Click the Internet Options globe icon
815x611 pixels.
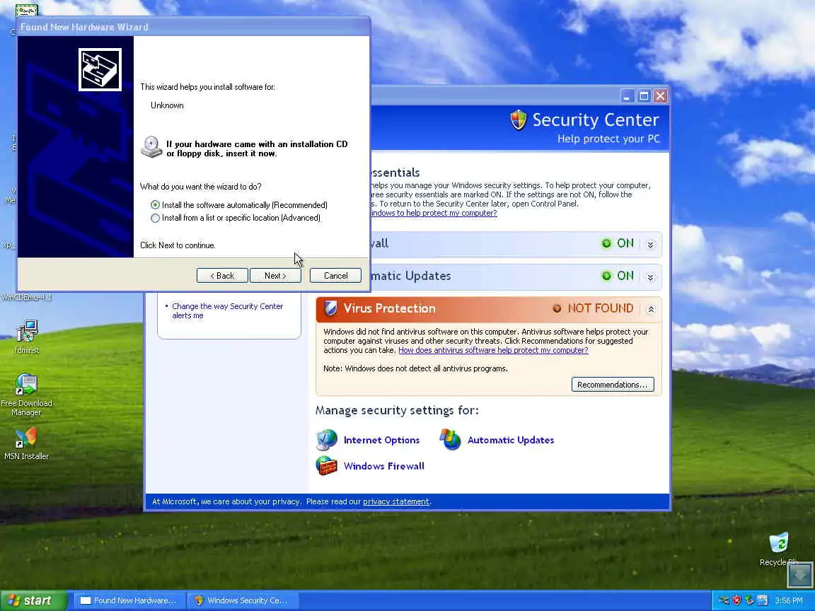tap(326, 440)
